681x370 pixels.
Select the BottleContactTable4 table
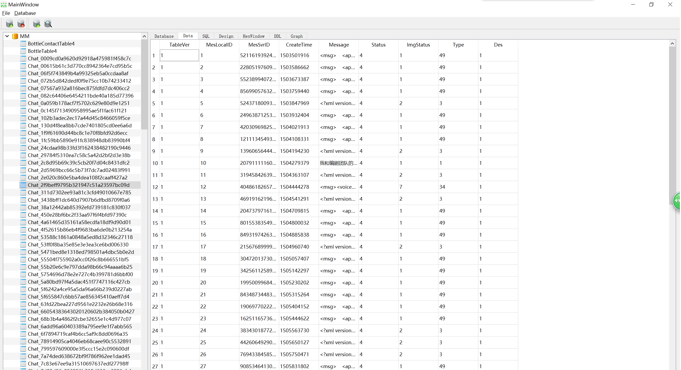[x=51, y=44]
